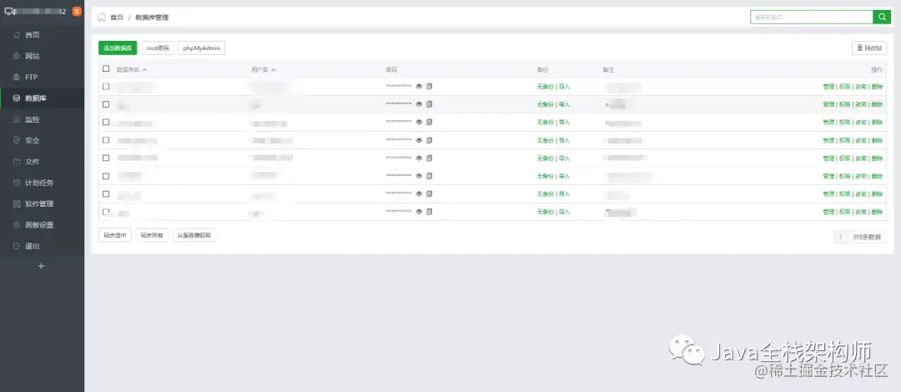Open the 计划任务 scheduled tasks sidebar icon
Image resolution: width=901 pixels, height=392 pixels.
pos(17,183)
